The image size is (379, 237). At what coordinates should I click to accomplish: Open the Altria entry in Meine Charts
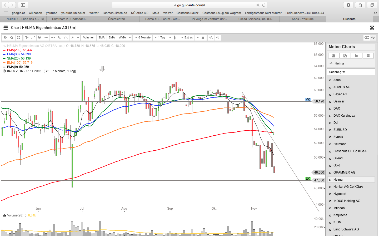[x=351, y=80]
